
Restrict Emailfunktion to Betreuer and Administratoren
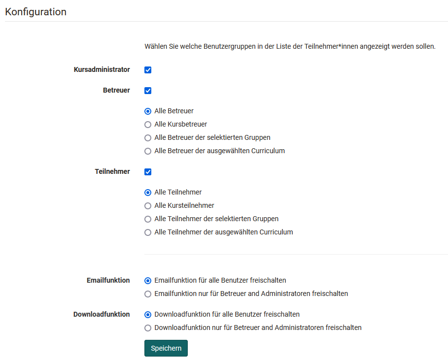148,294
